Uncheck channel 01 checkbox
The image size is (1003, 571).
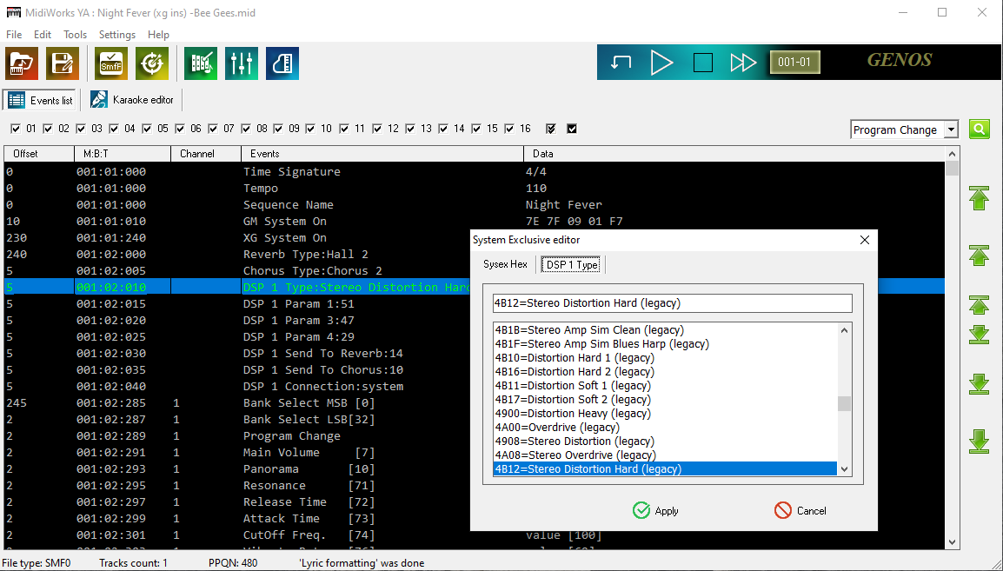click(x=16, y=129)
